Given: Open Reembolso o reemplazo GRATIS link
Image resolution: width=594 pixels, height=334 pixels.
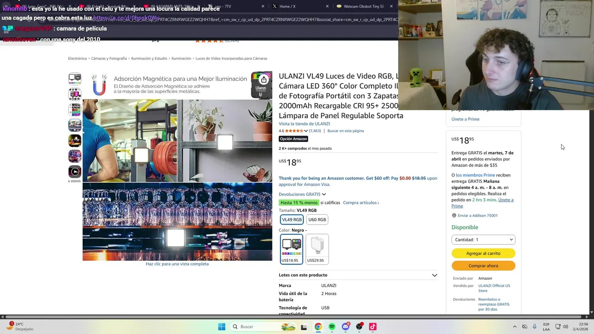Looking at the screenshot, I should [494, 304].
